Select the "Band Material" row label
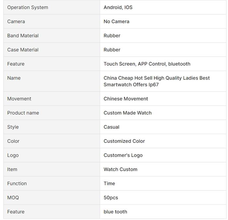The width and height of the screenshot is (228, 220). point(23,36)
